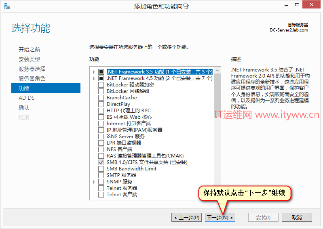Check HTTP 代理上的 RPC checkbox
This screenshot has width=323, height=229.
(101, 111)
